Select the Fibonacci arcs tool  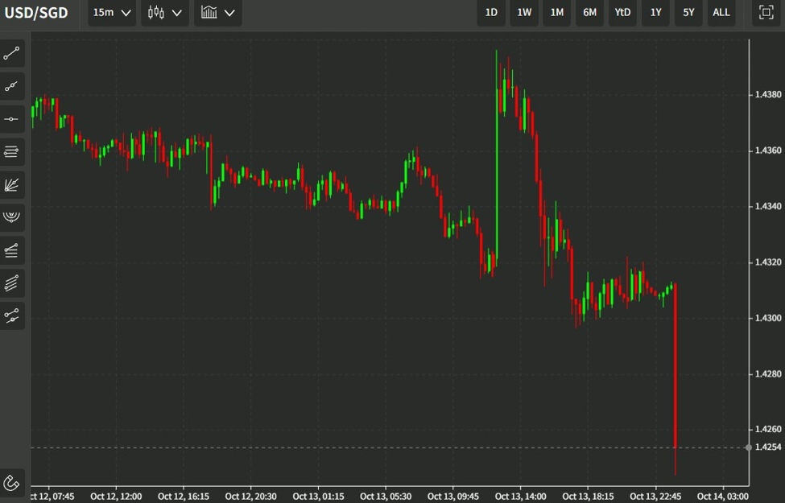(12, 216)
